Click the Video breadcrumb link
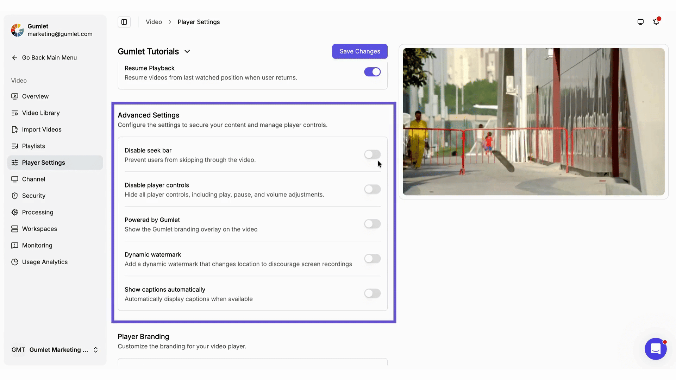This screenshot has height=380, width=676. (x=154, y=22)
